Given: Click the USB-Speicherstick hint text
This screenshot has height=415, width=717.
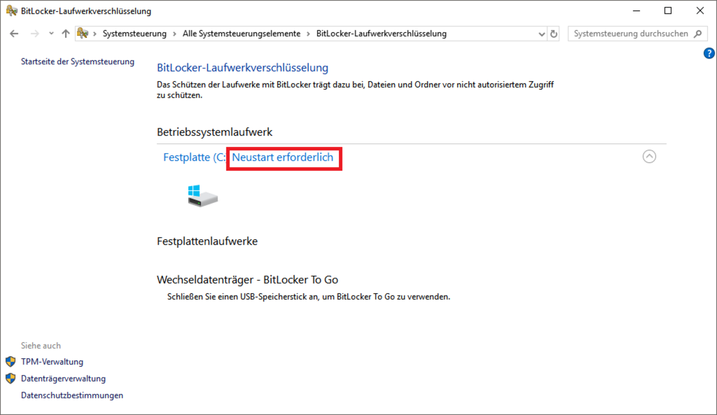Looking at the screenshot, I should tap(309, 296).
